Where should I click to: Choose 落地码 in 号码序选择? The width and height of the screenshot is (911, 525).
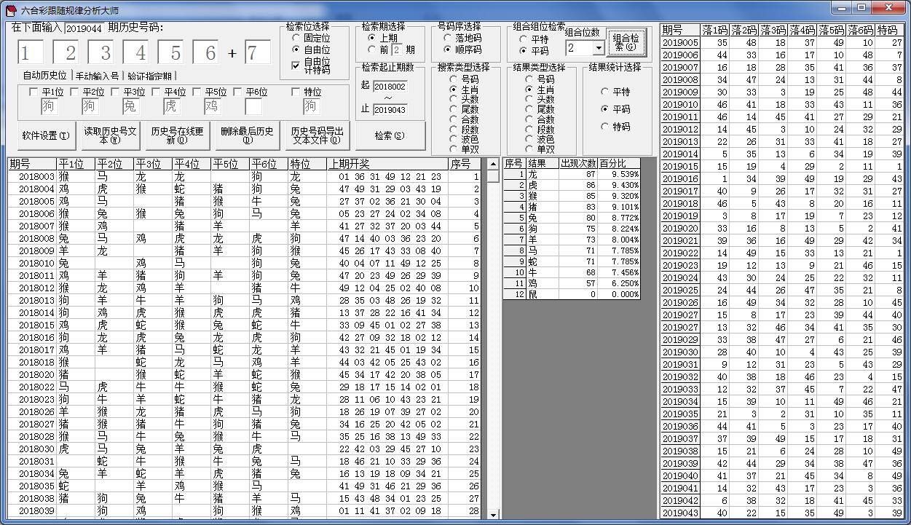pyautogui.click(x=448, y=38)
